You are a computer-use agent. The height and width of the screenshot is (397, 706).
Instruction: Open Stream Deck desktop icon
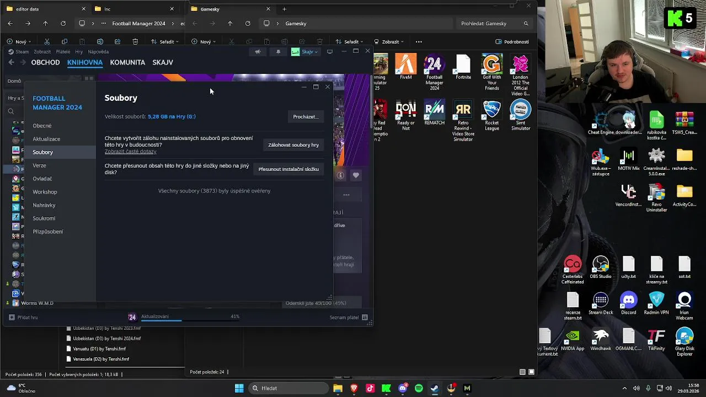click(x=601, y=304)
